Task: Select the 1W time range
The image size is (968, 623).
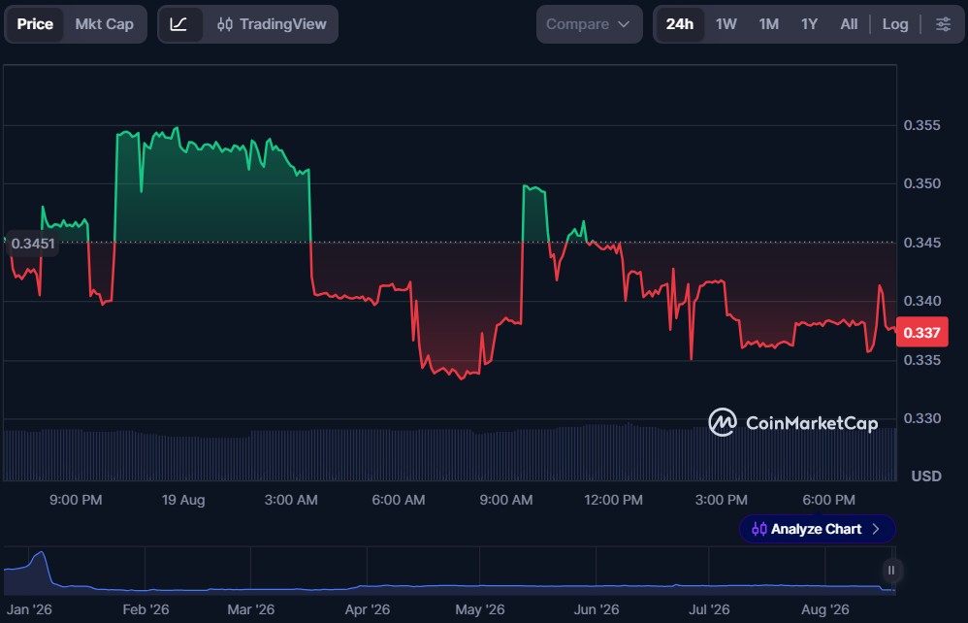Action: 726,24
